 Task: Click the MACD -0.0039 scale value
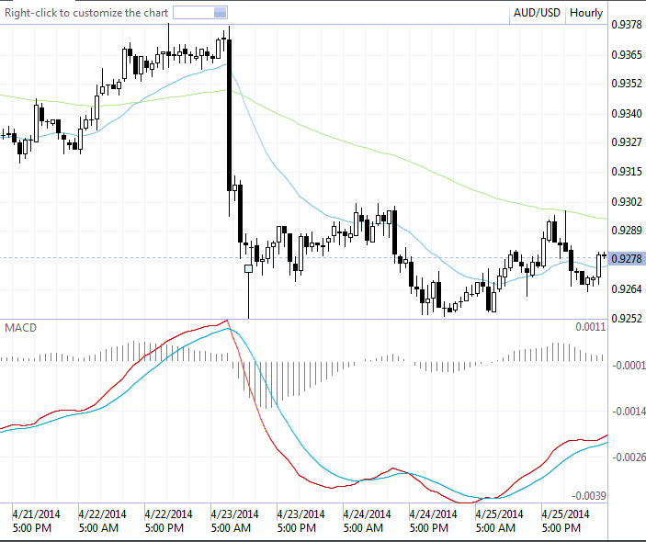pyautogui.click(x=589, y=496)
